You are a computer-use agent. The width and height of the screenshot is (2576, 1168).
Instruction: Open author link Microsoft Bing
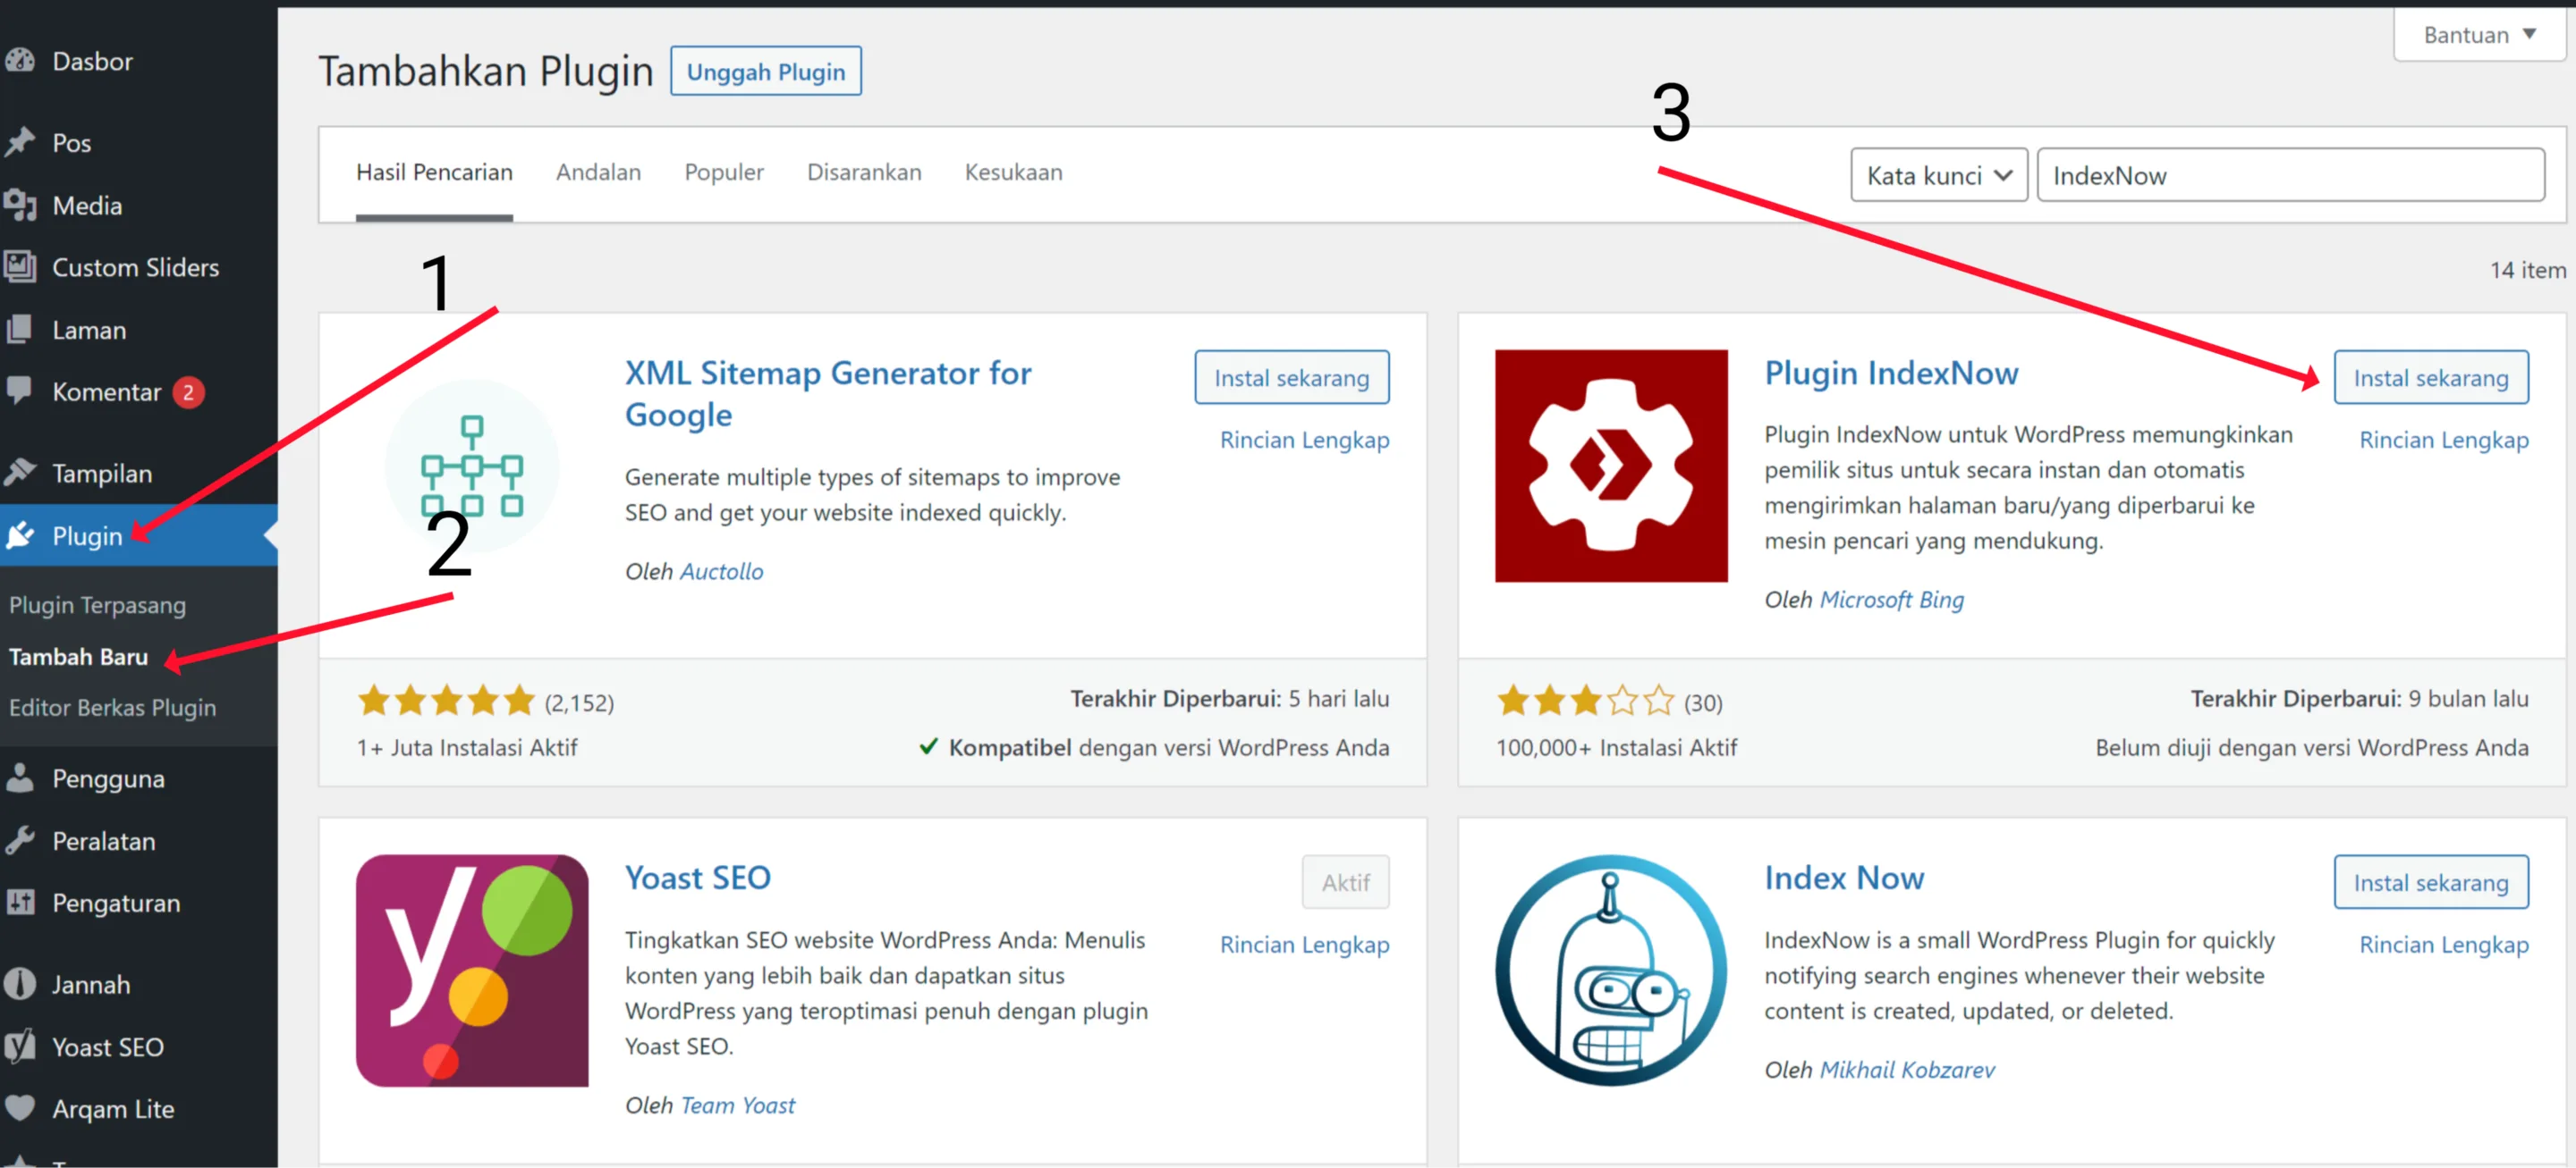[x=1891, y=600]
